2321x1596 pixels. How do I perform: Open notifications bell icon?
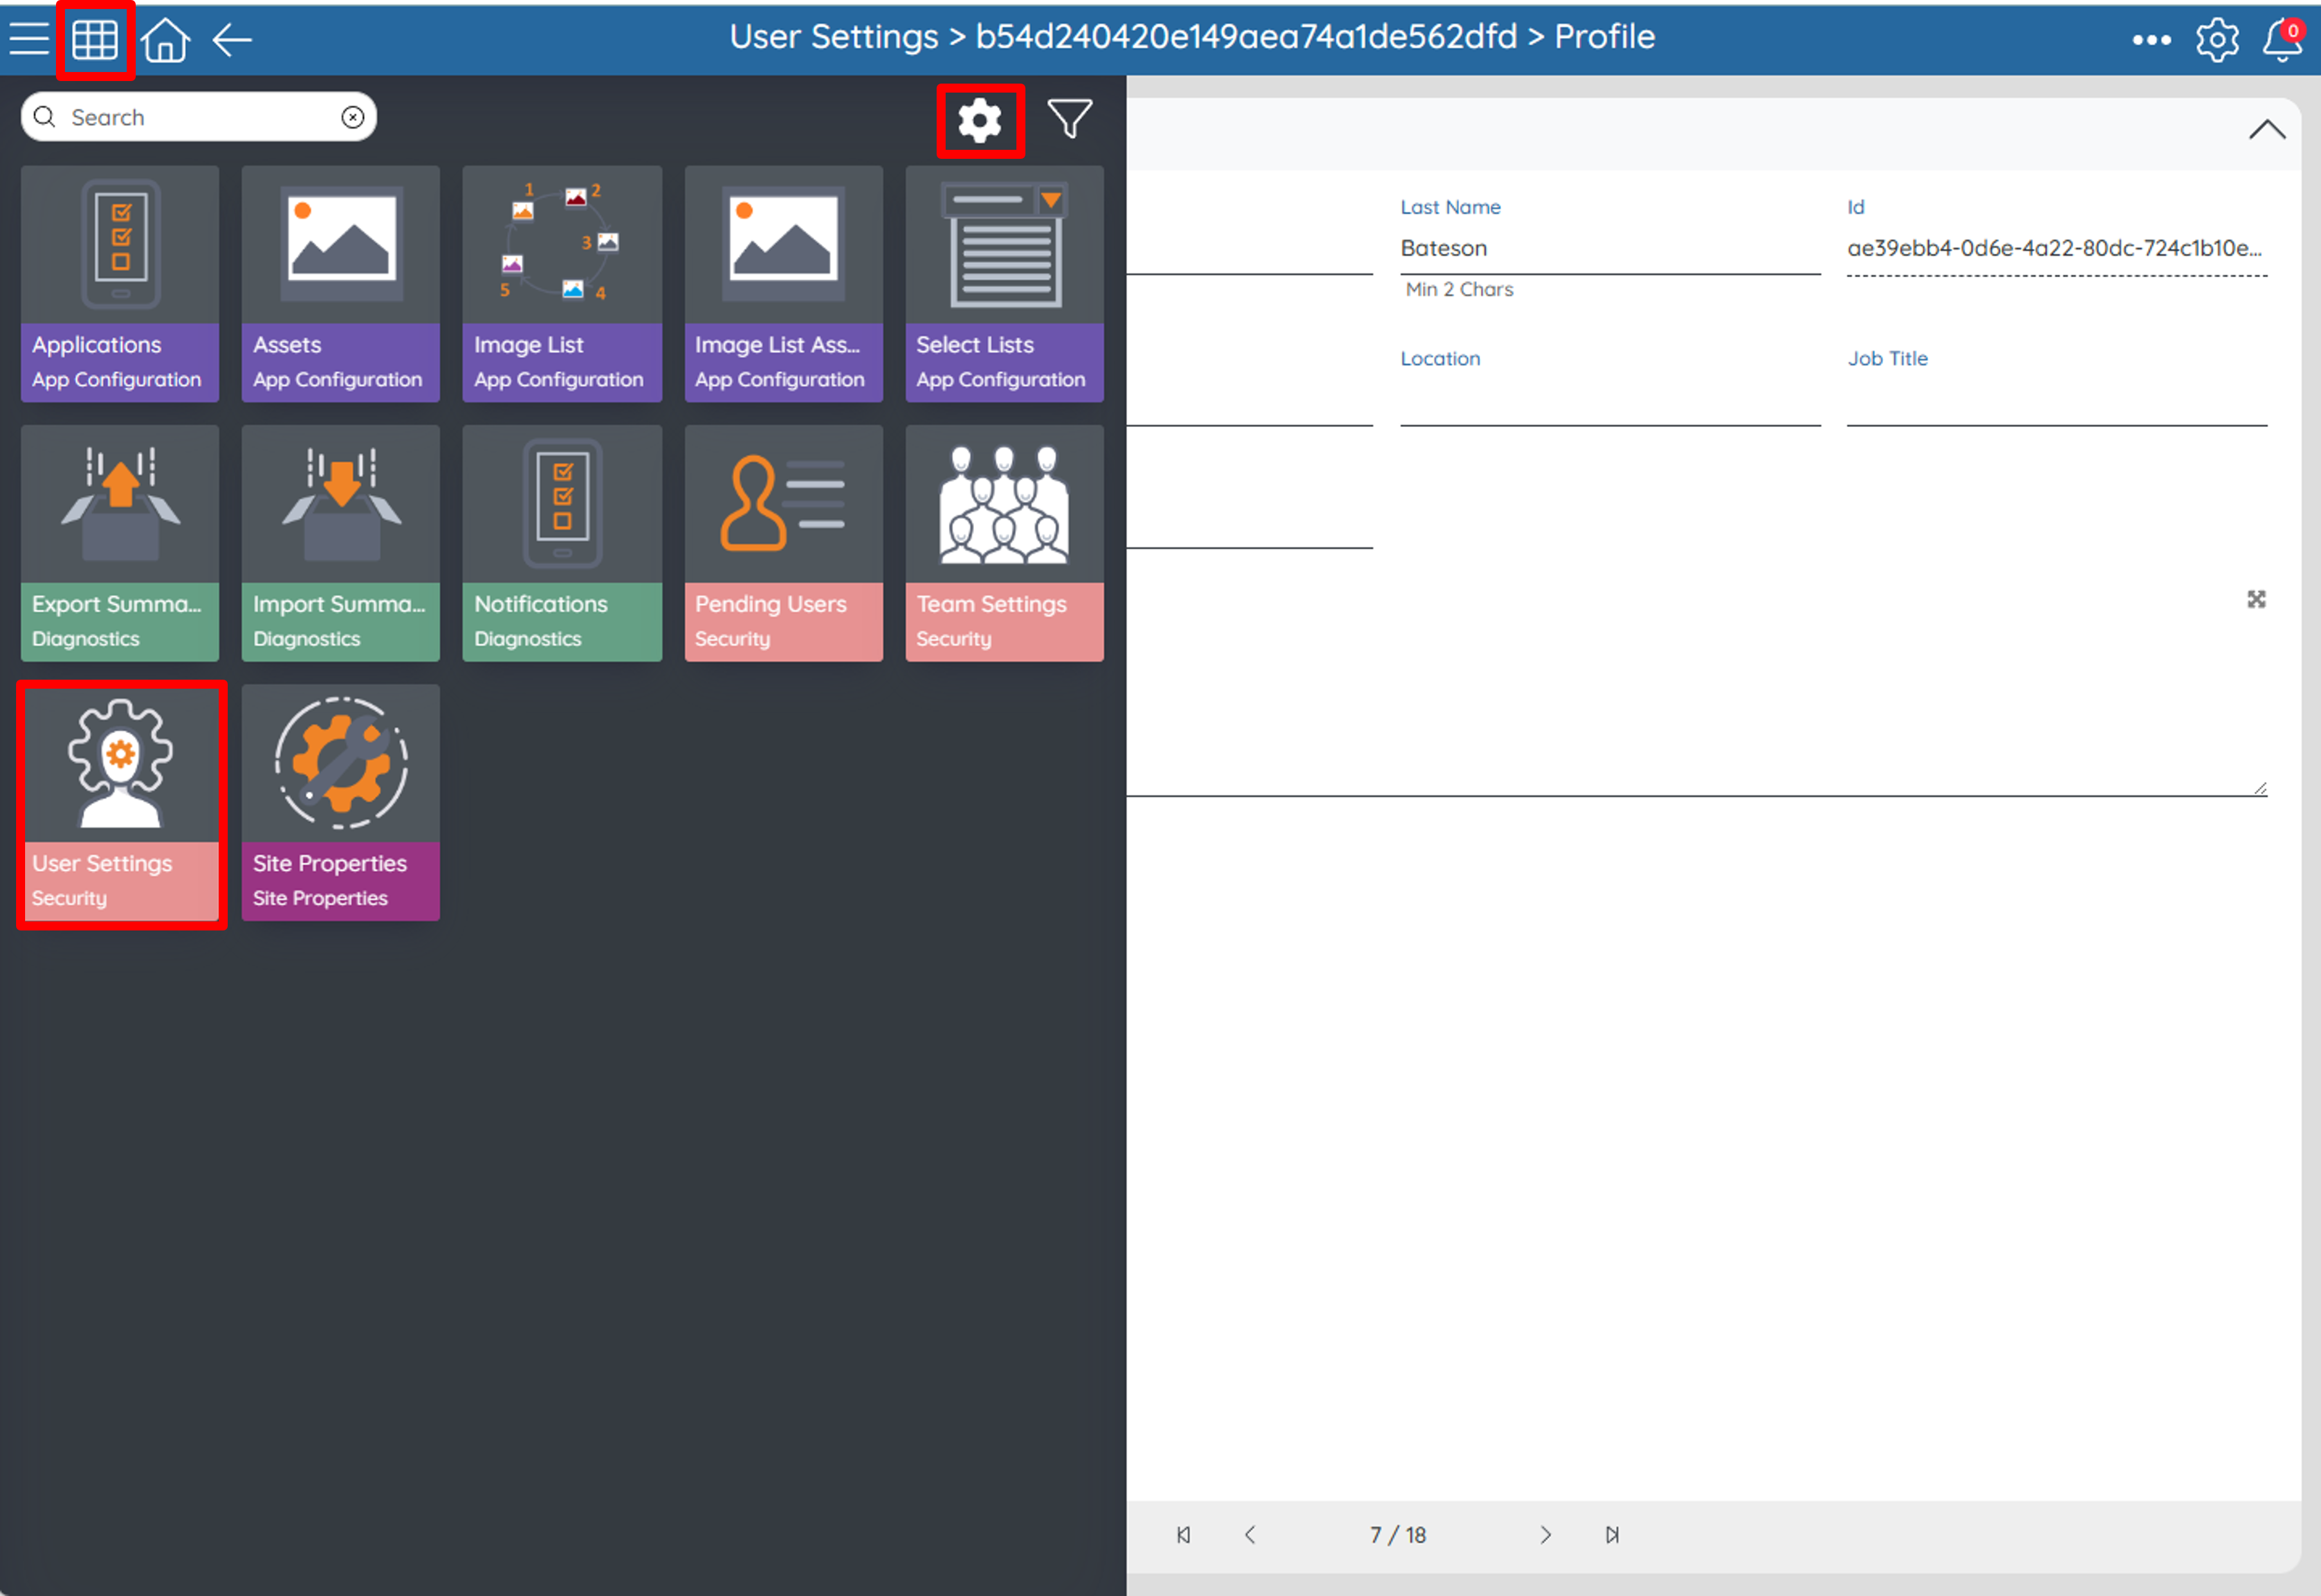click(x=2282, y=40)
